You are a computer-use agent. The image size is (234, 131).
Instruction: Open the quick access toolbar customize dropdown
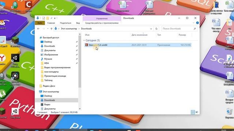(55, 18)
